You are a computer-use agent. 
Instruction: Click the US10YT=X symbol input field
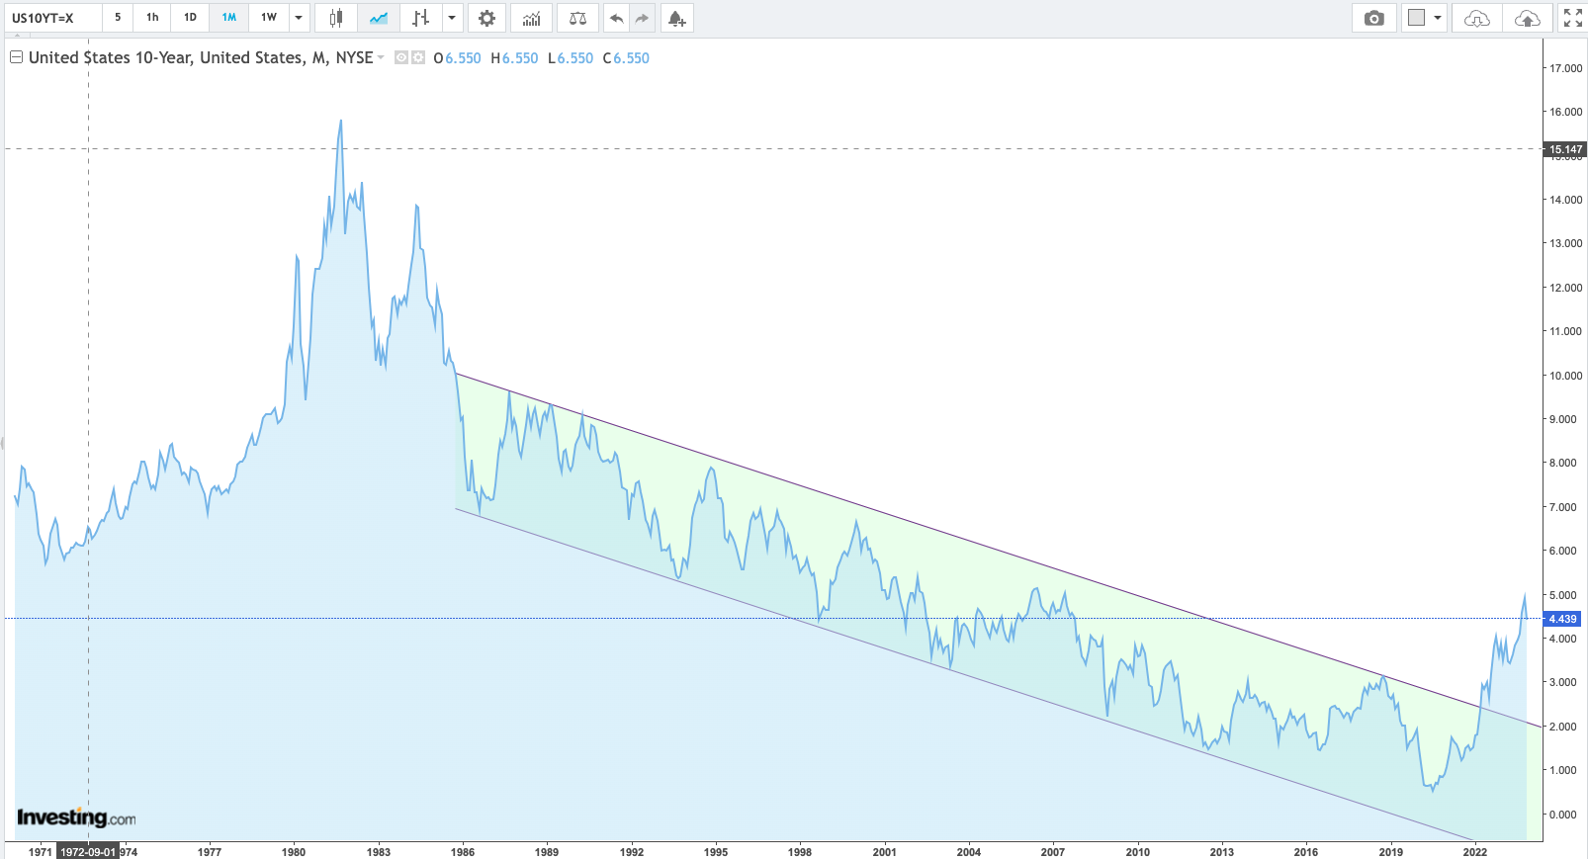click(51, 18)
